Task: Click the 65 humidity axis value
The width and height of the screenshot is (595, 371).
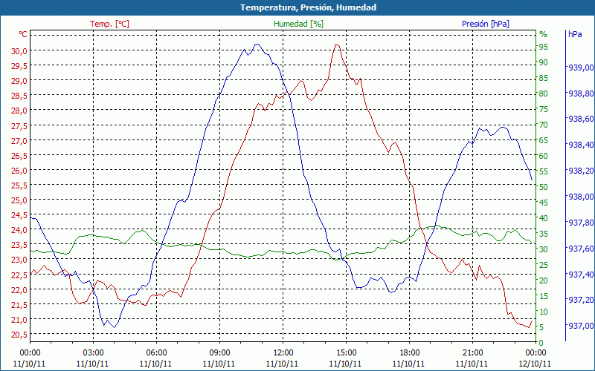Action: click(544, 140)
